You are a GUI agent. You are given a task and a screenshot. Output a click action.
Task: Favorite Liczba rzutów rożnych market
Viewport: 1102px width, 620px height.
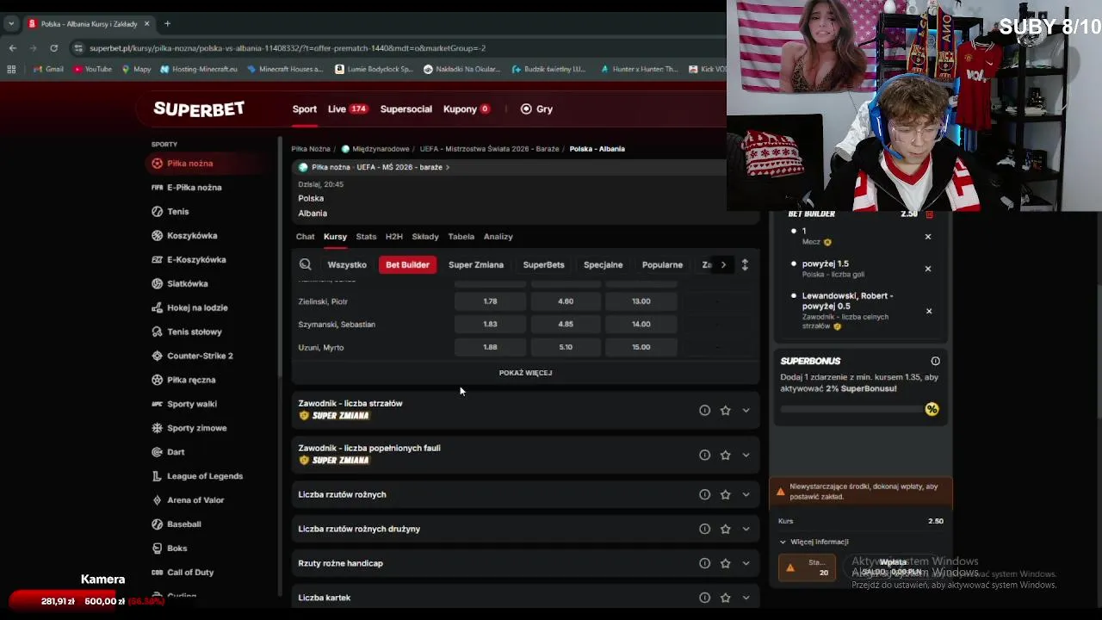[725, 494]
